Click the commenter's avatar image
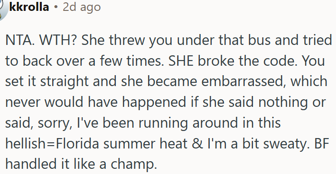This screenshot has width=336, height=174. (3, 9)
